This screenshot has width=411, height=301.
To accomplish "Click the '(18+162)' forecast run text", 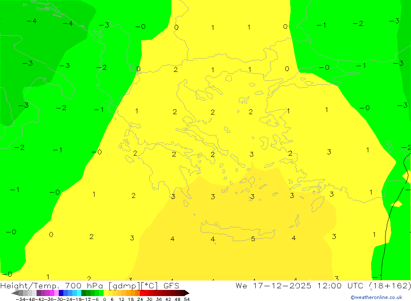I will 390,285.
